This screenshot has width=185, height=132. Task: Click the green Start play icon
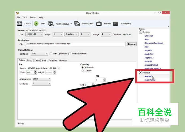[x=36, y=23]
